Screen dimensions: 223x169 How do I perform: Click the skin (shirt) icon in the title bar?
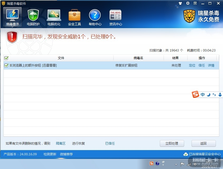pyautogui.click(x=180, y=3)
